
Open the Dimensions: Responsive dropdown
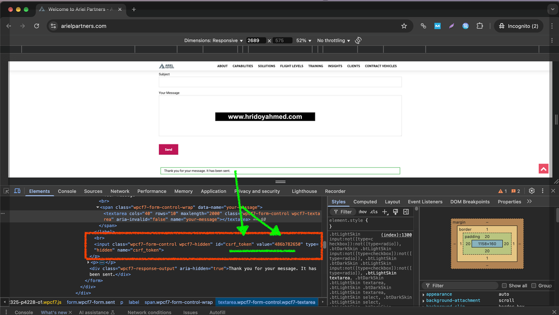pyautogui.click(x=213, y=40)
